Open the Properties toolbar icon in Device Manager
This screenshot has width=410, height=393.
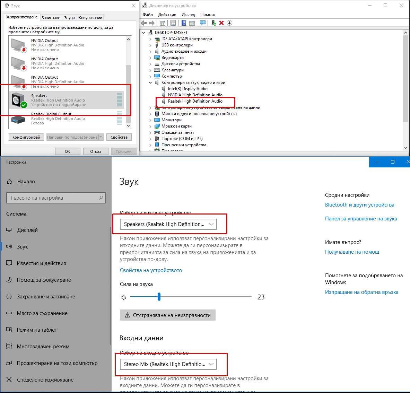pos(173,23)
